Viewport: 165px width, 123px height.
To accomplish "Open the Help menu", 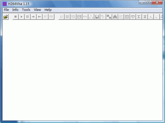I will (x=48, y=10).
